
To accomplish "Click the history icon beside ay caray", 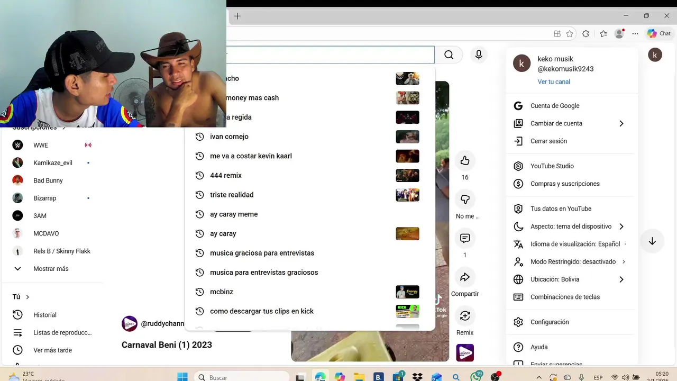I will (199, 233).
